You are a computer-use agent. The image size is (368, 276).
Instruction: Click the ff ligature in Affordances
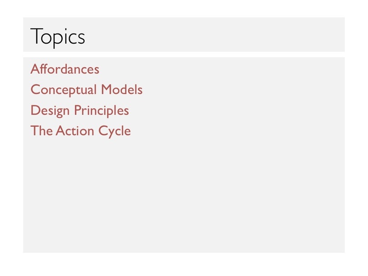tap(44, 69)
